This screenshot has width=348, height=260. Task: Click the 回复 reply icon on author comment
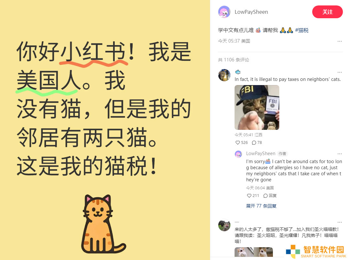click(x=270, y=196)
